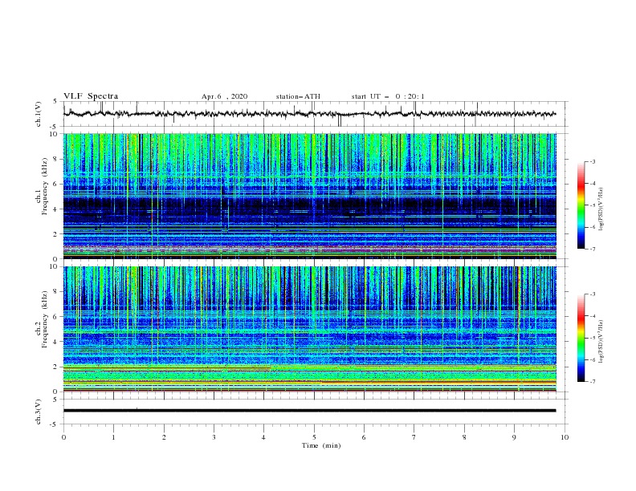Click the "5" volt tick of ch.3(V) axis
Screen dimensions: 636x491
coord(55,400)
